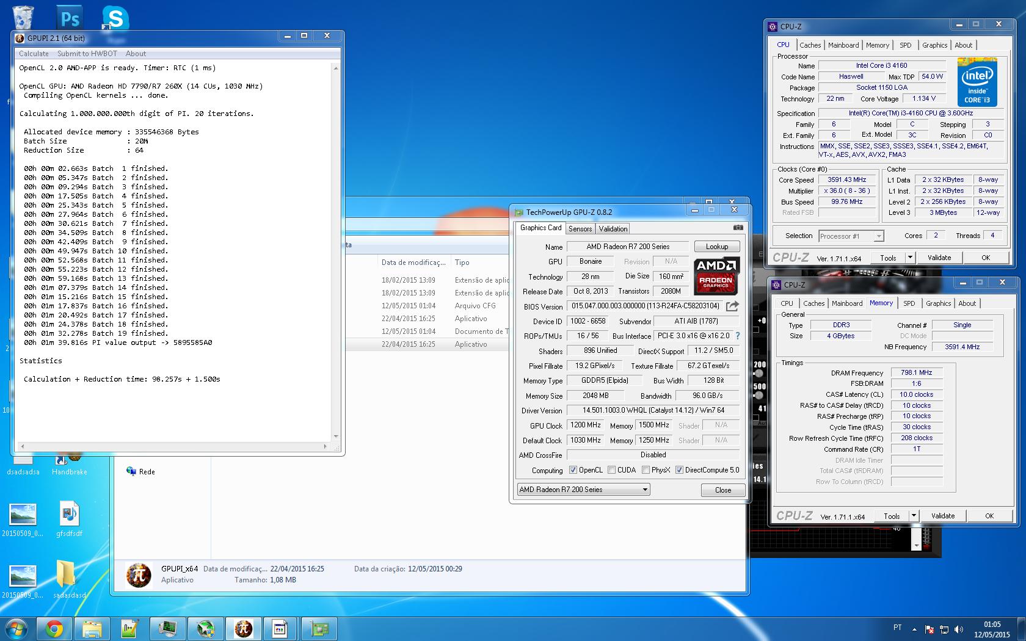
Task: Click the network icon in system tray
Action: pyautogui.click(x=944, y=629)
